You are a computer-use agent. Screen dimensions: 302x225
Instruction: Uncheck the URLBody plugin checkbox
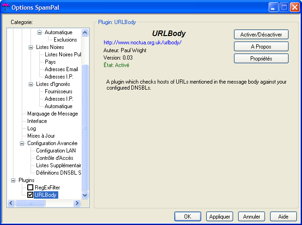click(30, 195)
